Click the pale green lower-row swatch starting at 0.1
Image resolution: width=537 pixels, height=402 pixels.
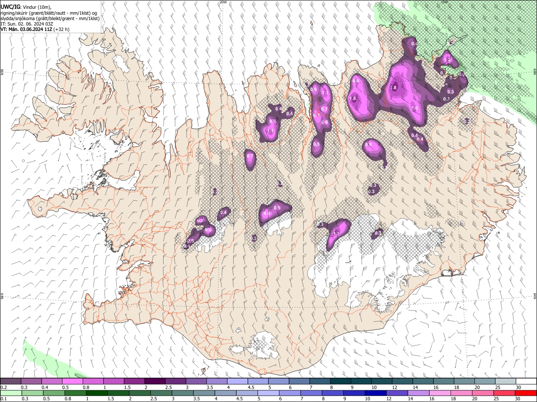tap(11, 393)
